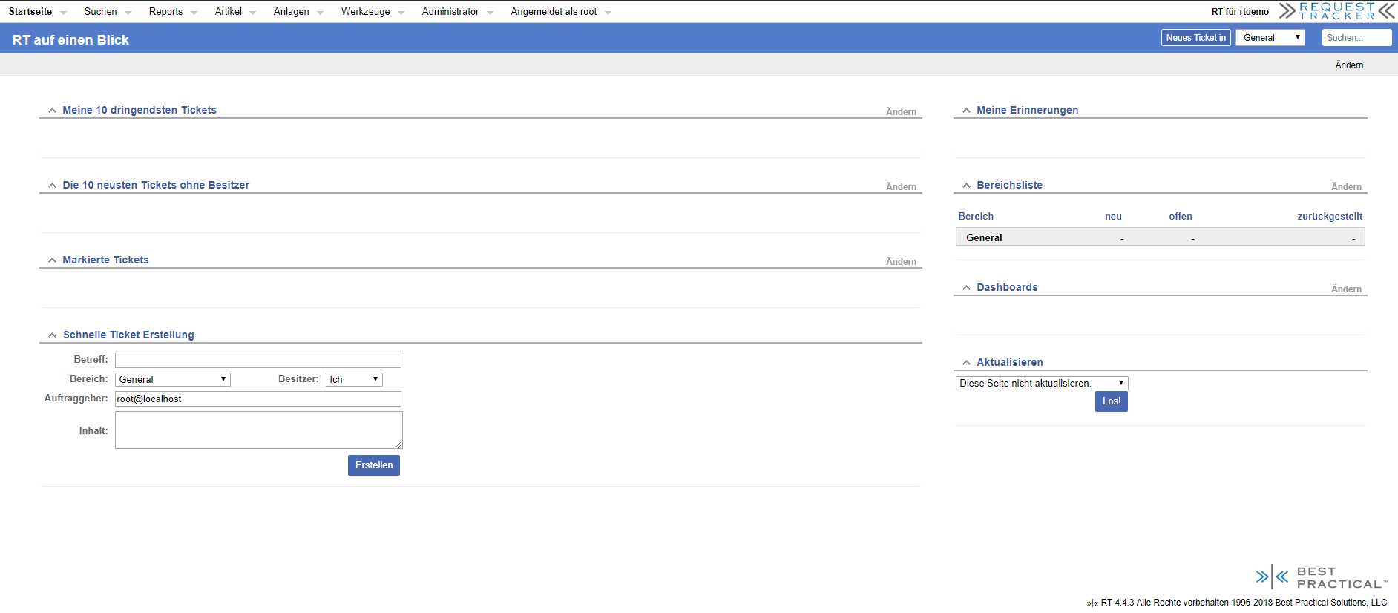Click Ändern link next to Dashboards
The image size is (1398, 613).
coord(1345,289)
